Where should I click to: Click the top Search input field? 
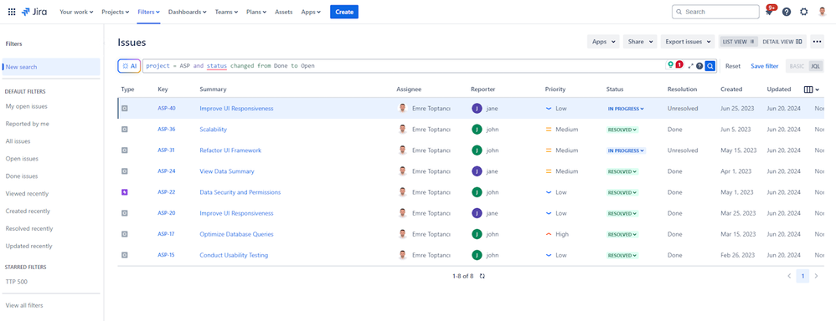pos(715,12)
